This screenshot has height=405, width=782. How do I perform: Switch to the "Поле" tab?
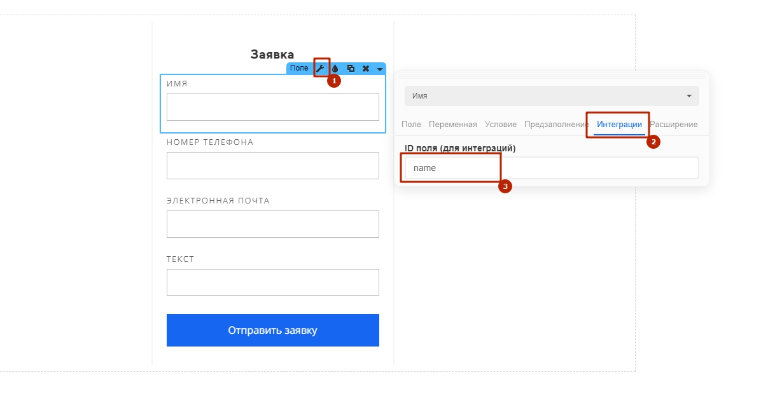pyautogui.click(x=411, y=125)
